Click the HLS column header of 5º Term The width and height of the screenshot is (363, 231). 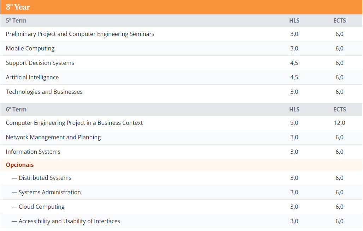click(x=294, y=20)
